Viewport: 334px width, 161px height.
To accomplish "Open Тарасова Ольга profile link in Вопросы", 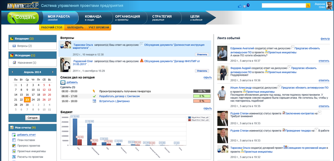I will pos(83,45).
